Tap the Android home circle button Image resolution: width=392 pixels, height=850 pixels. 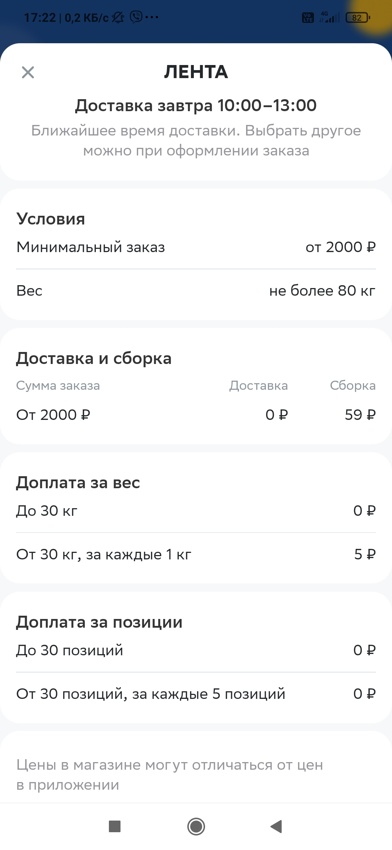[196, 826]
